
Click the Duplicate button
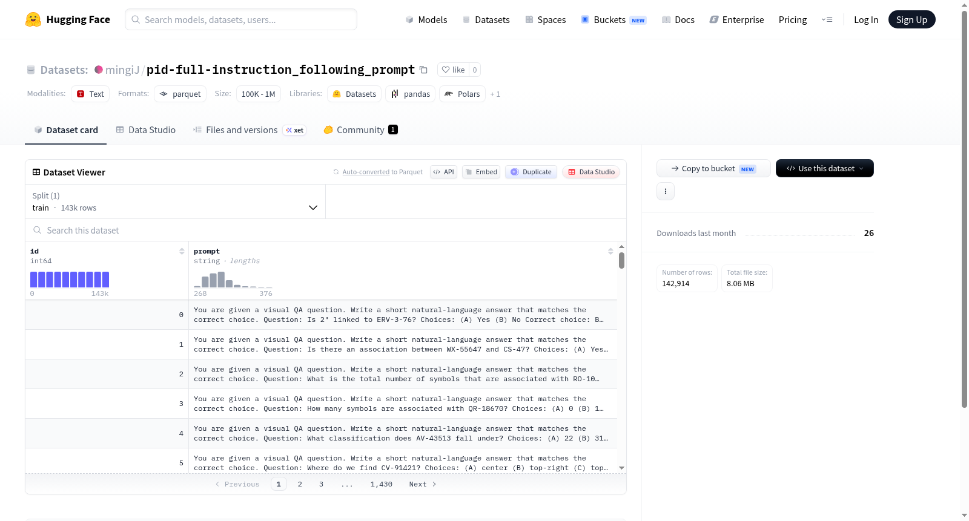[x=531, y=172]
